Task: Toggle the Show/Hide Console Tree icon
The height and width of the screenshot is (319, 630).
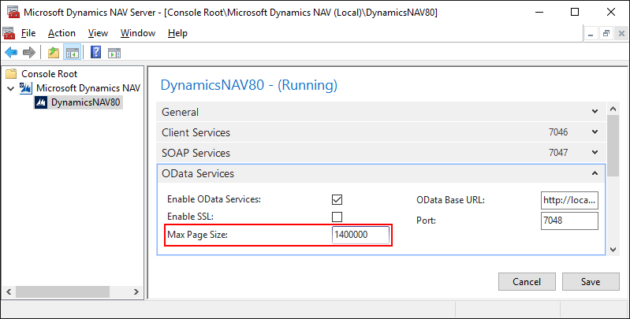Action: point(72,53)
